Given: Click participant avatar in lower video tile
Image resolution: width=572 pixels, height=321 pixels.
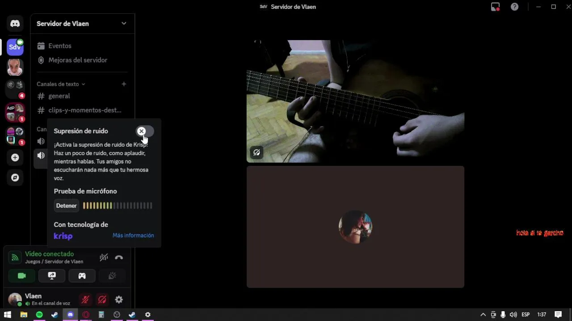Looking at the screenshot, I should click(x=355, y=227).
